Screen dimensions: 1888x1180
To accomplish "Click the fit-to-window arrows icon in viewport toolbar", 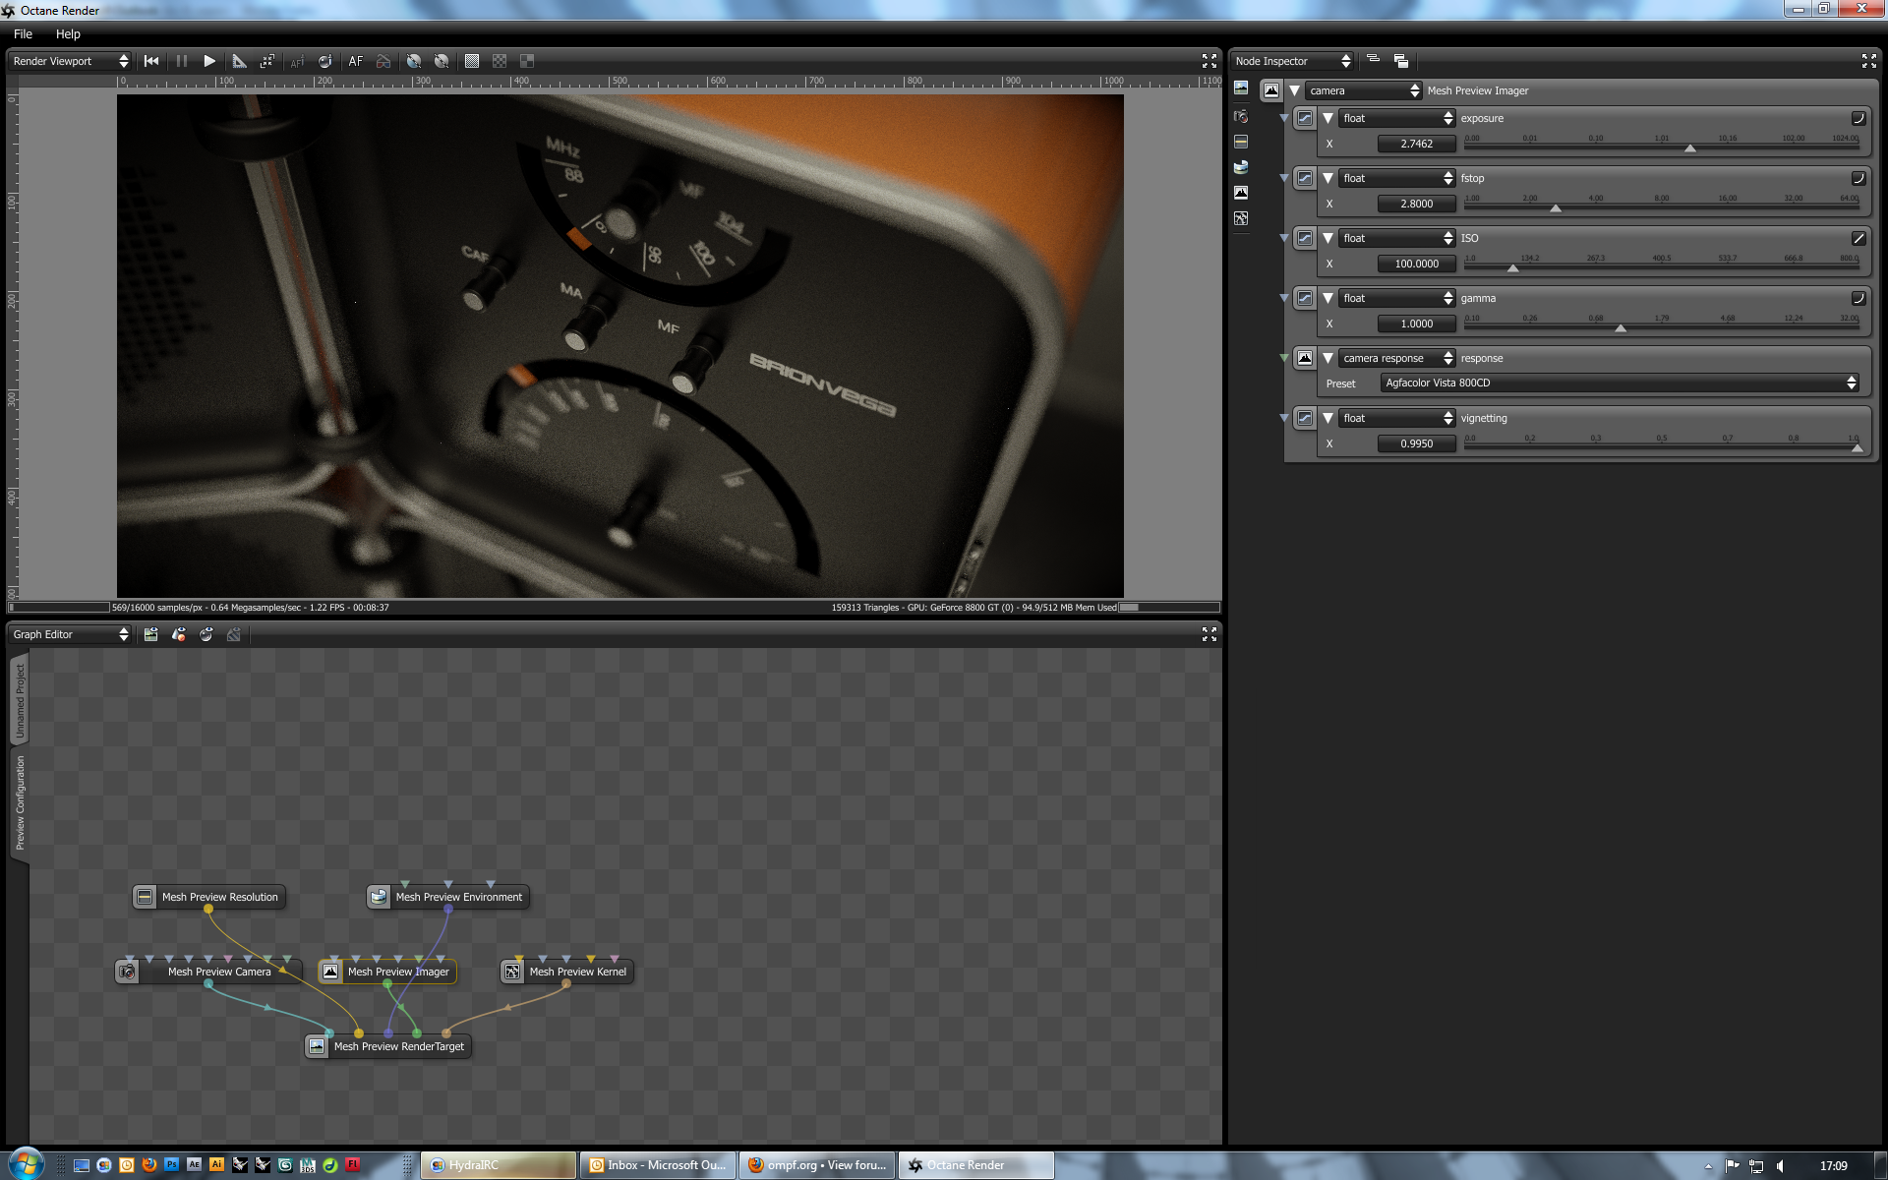I will [x=266, y=61].
